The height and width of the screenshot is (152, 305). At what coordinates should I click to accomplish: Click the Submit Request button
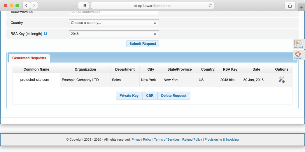[x=143, y=44]
